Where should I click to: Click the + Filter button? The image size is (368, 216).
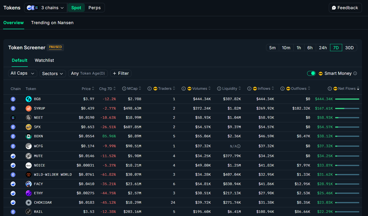[x=121, y=74]
